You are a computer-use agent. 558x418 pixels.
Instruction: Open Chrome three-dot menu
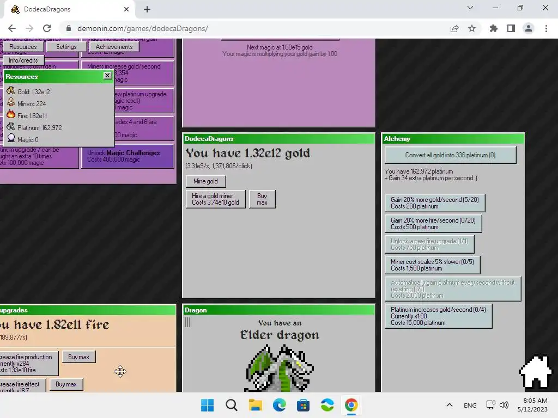(546, 28)
